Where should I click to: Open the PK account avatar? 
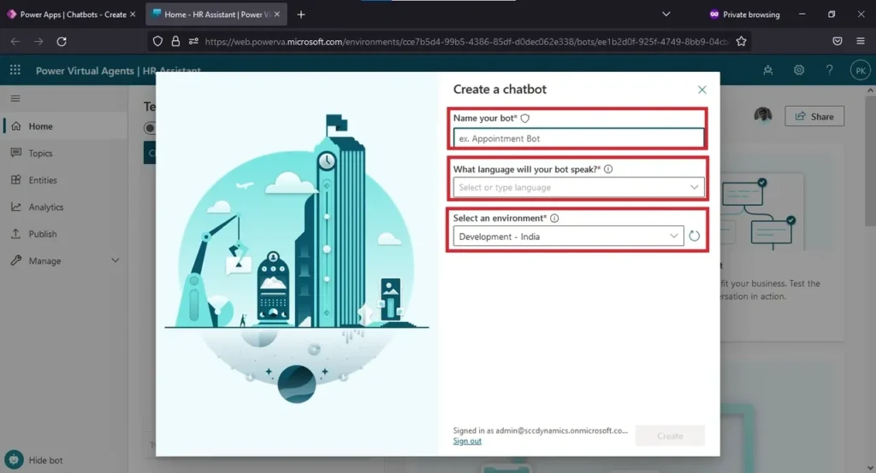coord(861,70)
